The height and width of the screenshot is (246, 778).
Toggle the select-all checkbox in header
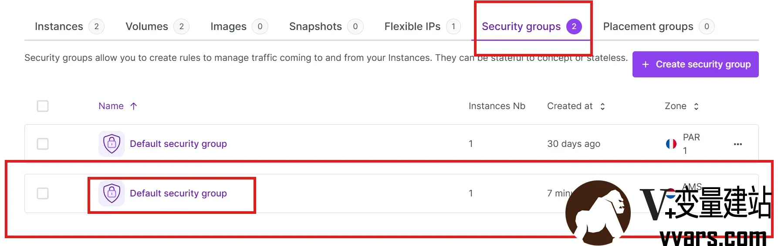point(43,106)
